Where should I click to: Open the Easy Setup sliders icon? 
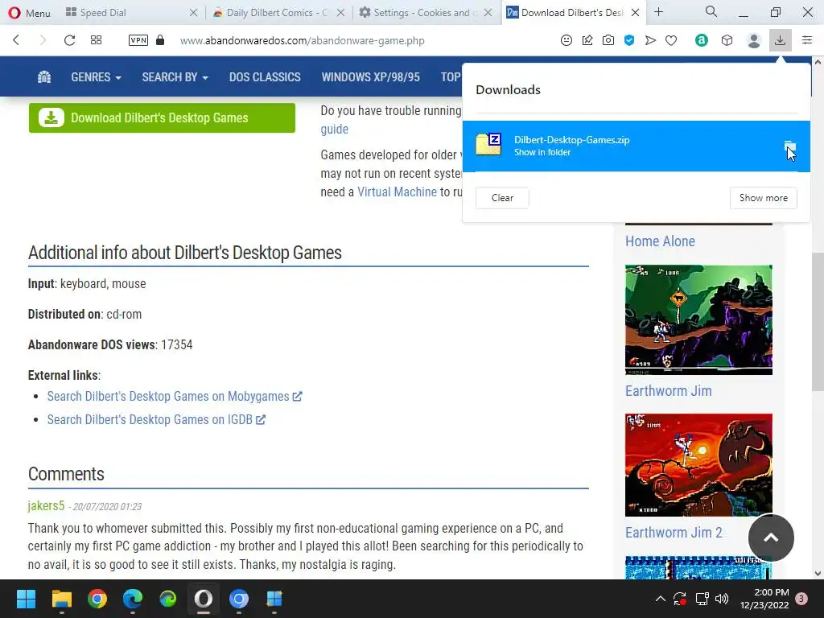click(807, 40)
